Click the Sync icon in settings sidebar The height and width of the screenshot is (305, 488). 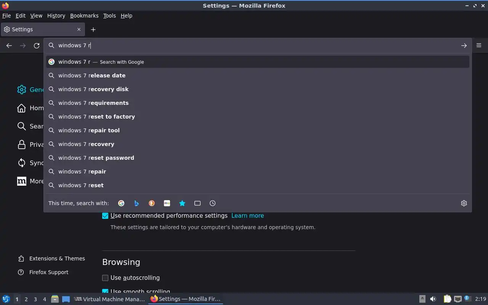(22, 163)
